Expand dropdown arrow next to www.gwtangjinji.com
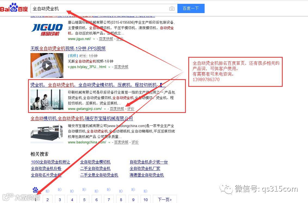308x203 pixels. (105, 109)
